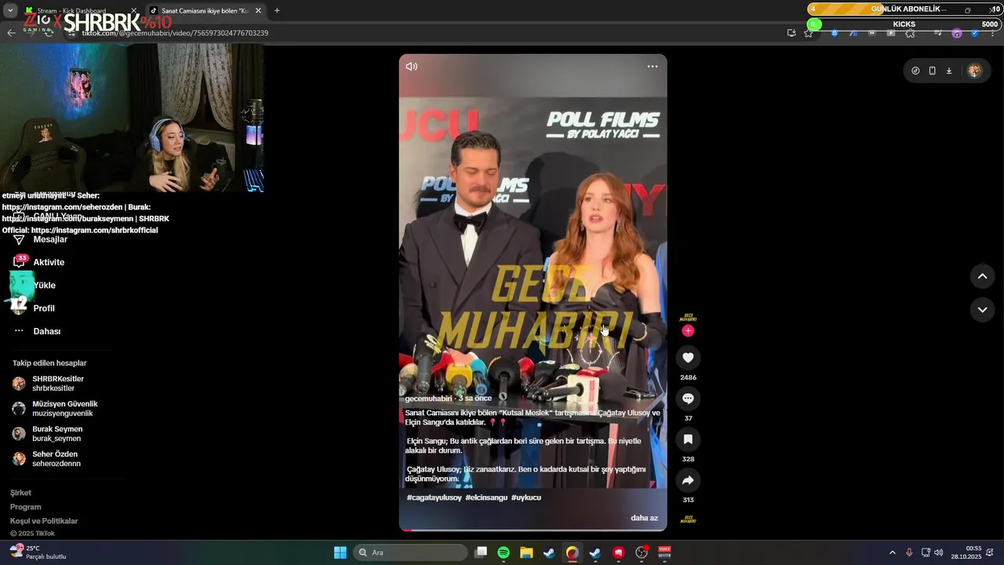1004x565 pixels.
Task: Open the Chrome icon on the taskbar
Action: tap(573, 552)
